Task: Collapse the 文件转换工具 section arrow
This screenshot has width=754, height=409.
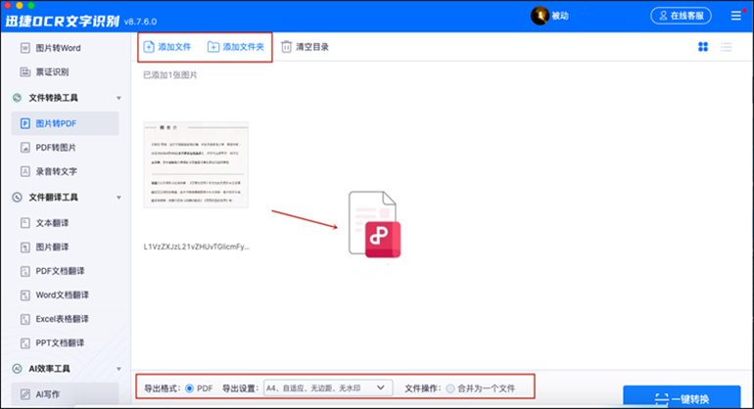Action: (x=118, y=98)
